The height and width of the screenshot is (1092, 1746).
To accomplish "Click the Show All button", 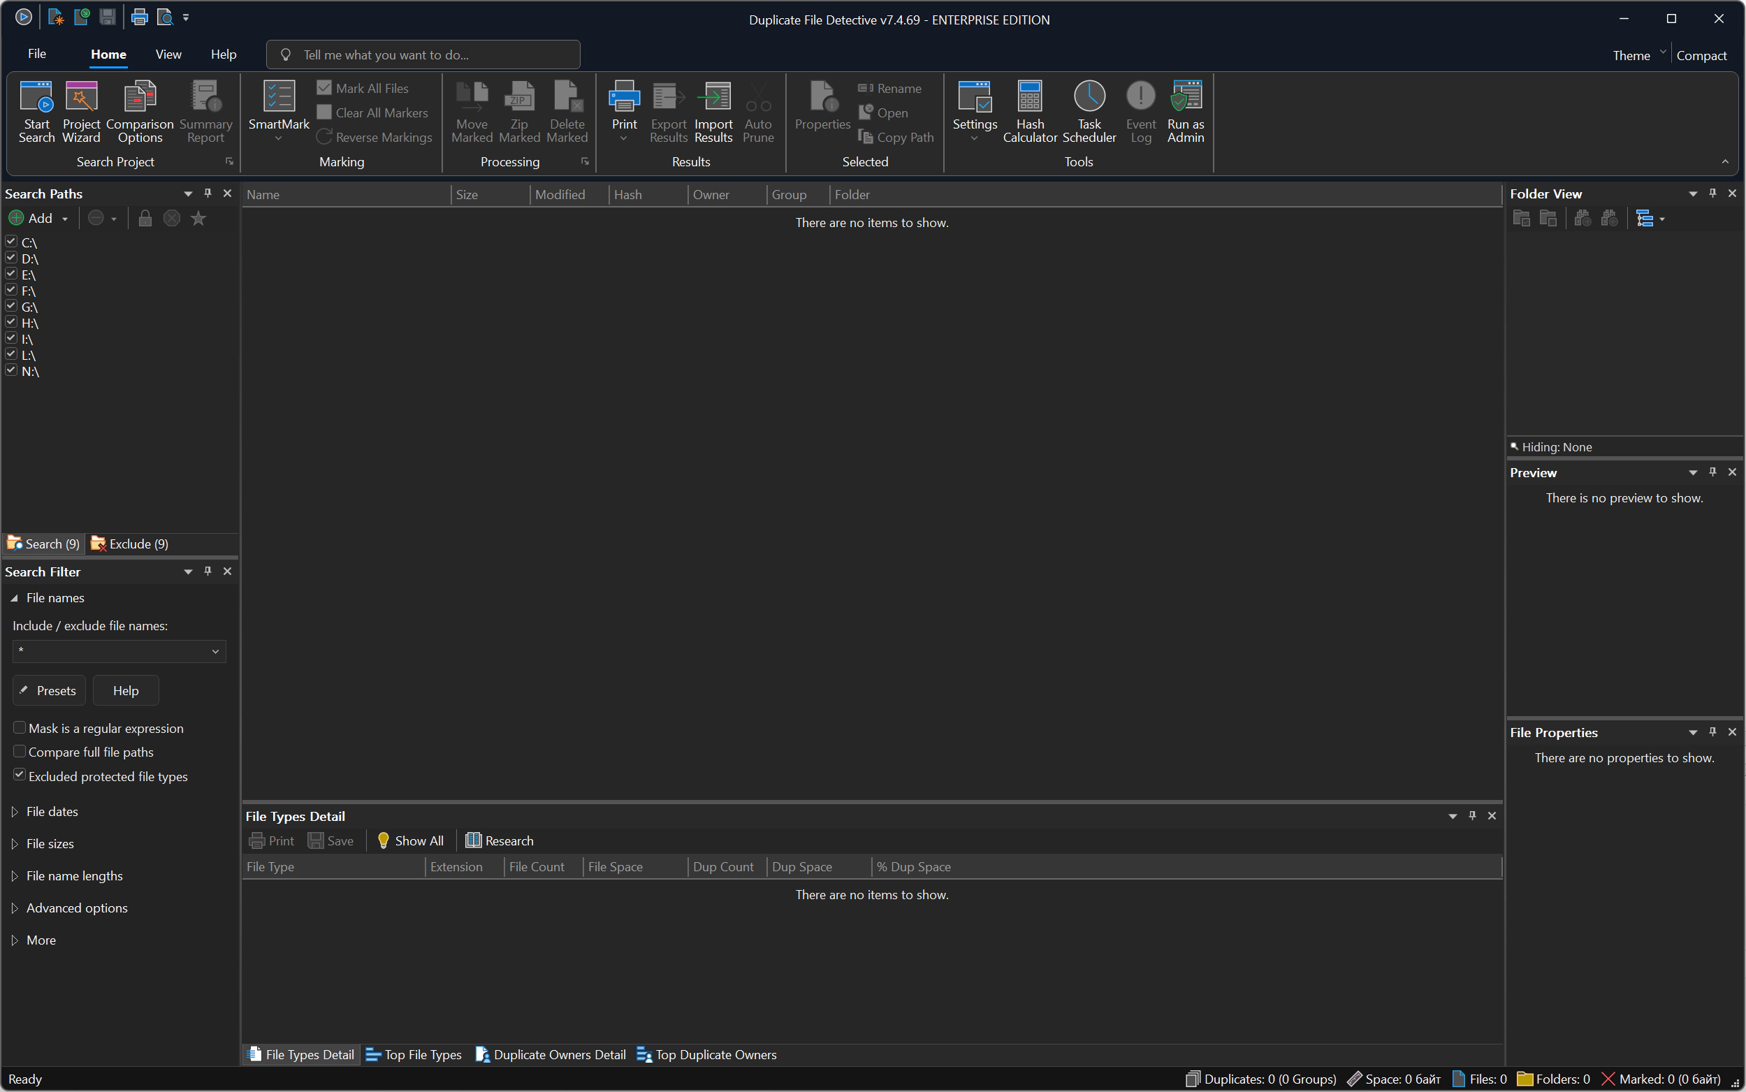I will point(410,840).
